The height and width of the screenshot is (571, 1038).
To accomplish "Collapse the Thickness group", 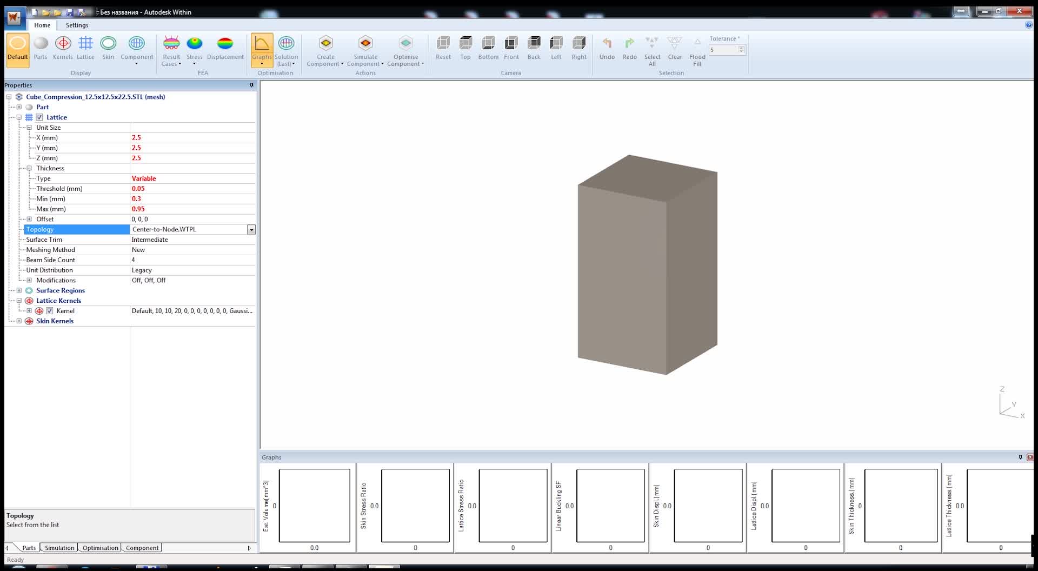I will click(29, 168).
